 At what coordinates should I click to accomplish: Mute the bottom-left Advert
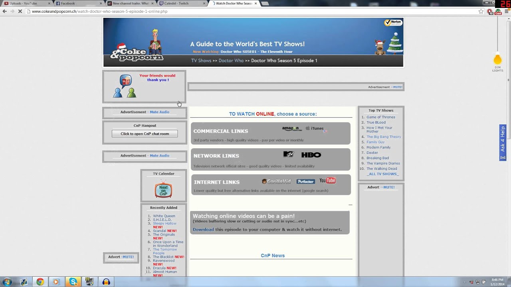pyautogui.click(x=127, y=257)
